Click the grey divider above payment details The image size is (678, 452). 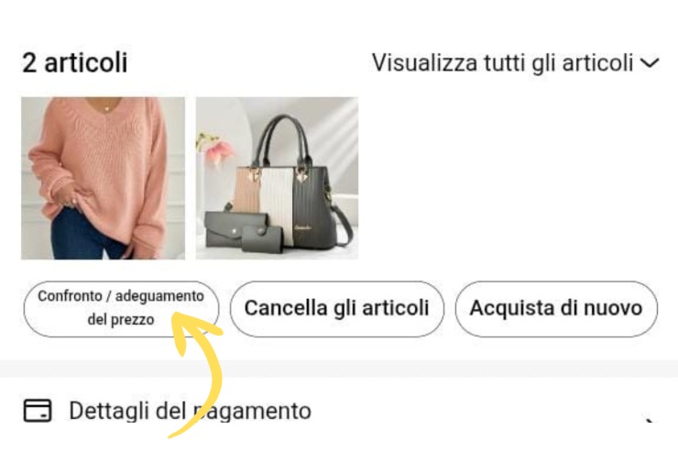pos(339,369)
